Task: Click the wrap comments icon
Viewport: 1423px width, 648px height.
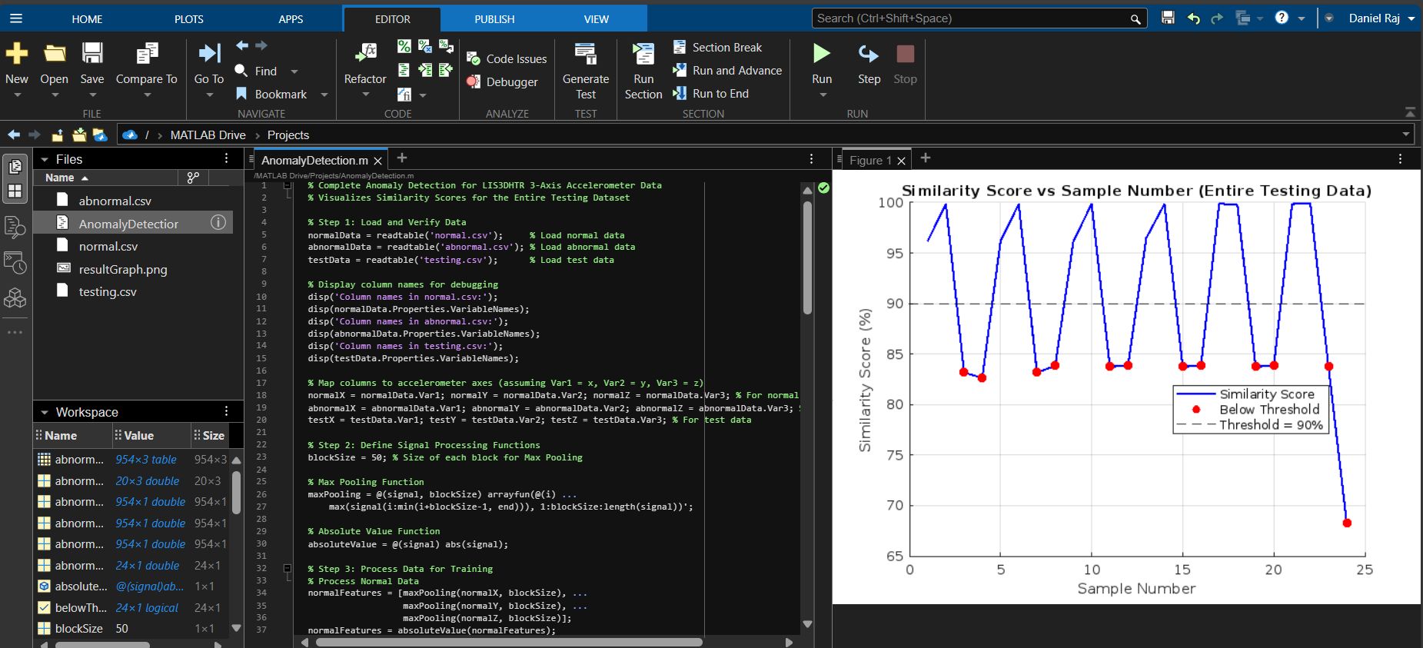Action: [446, 47]
